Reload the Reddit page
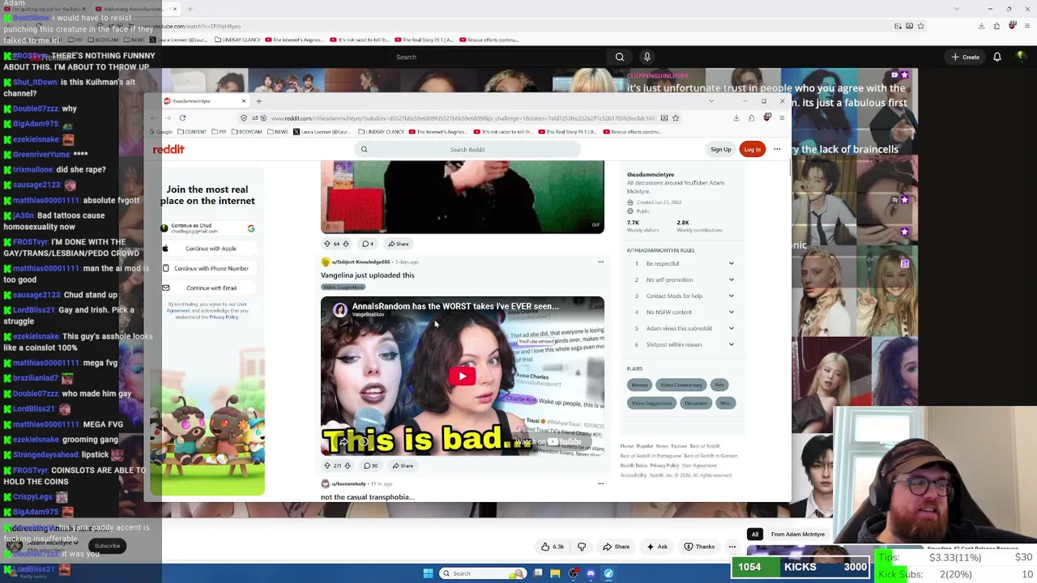 [x=182, y=117]
